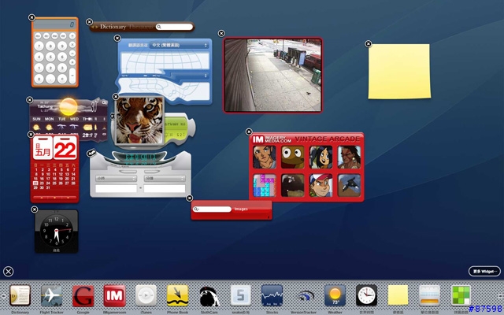Select day 31 in the calendar grid
Screen dimensions: 504x315
48,187
